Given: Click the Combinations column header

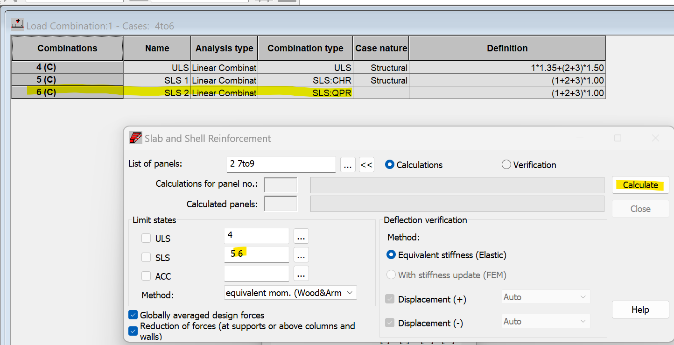Looking at the screenshot, I should pos(67,48).
